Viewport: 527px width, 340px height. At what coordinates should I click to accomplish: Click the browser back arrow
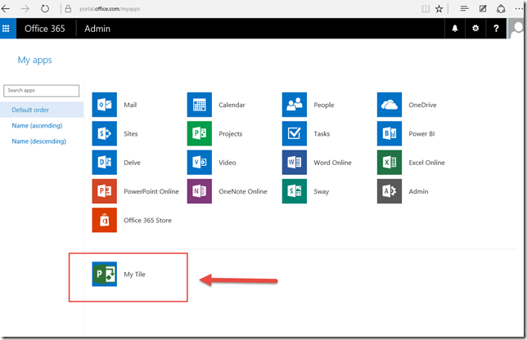coord(6,9)
